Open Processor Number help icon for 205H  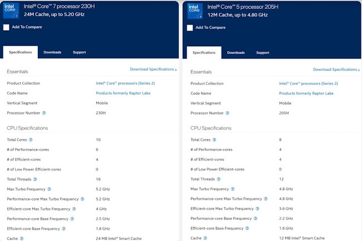pyautogui.click(x=227, y=113)
